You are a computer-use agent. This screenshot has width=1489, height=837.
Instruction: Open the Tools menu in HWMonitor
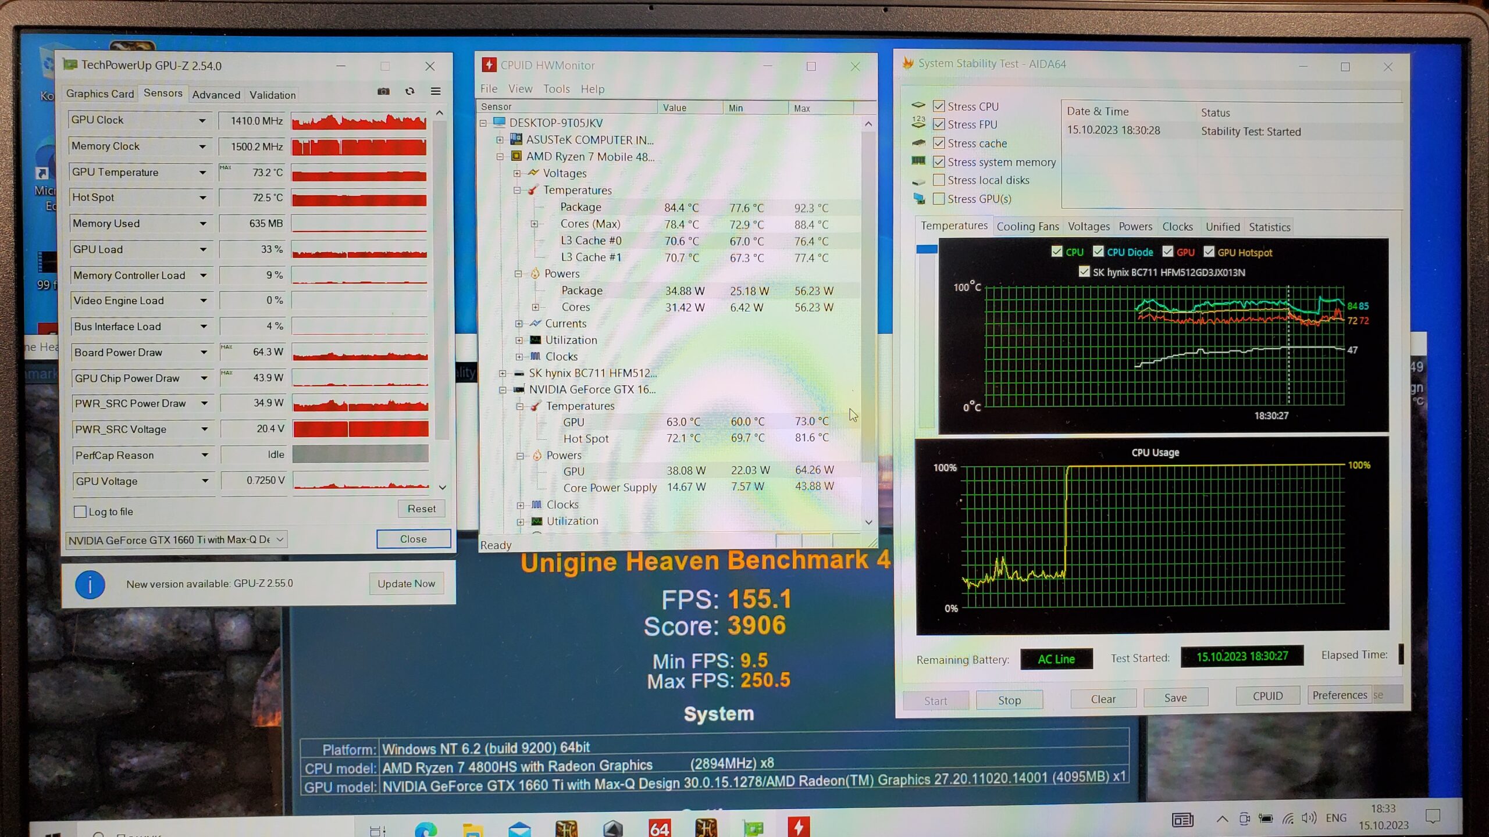tap(556, 89)
